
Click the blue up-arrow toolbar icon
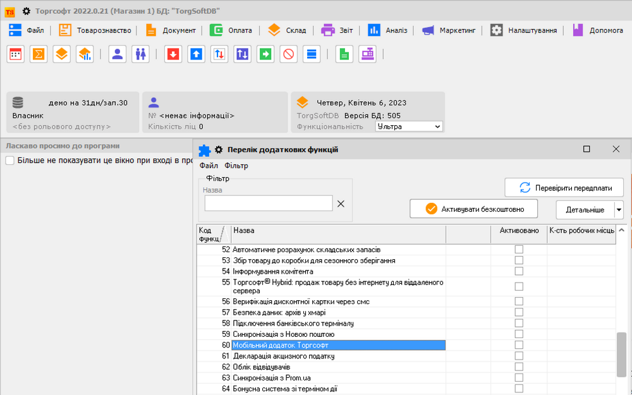pos(197,54)
